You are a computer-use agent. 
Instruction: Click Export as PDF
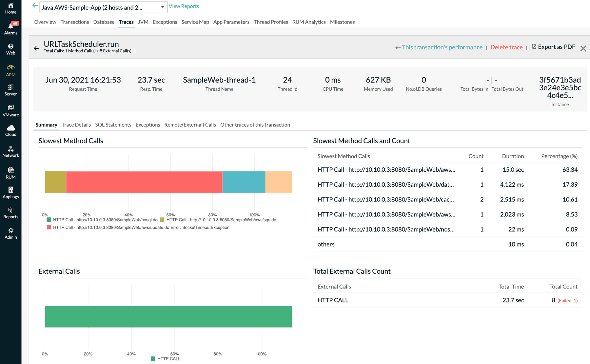point(553,47)
